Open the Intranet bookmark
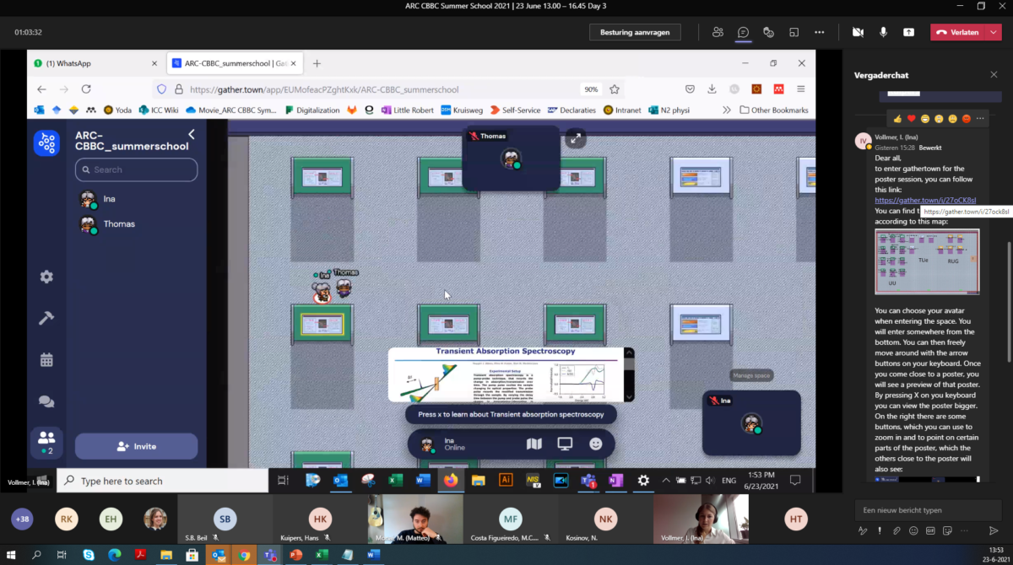Viewport: 1013px width, 565px height. click(x=621, y=110)
